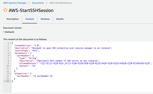Switch to the Description tab

point(13,19)
